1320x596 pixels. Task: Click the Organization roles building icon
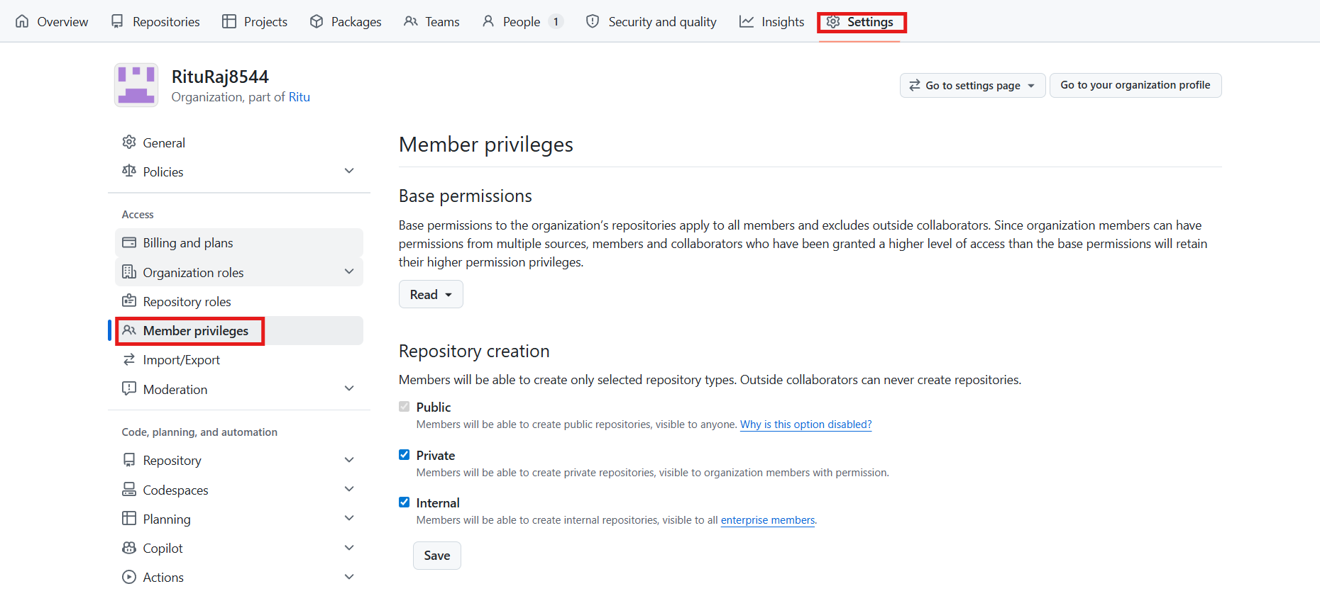(x=129, y=271)
